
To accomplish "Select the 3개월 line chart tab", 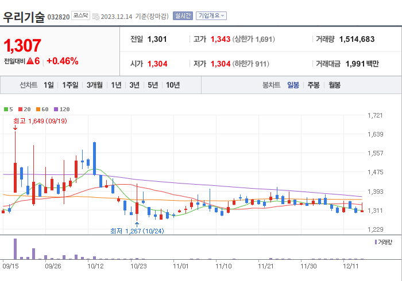I will 95,85.
